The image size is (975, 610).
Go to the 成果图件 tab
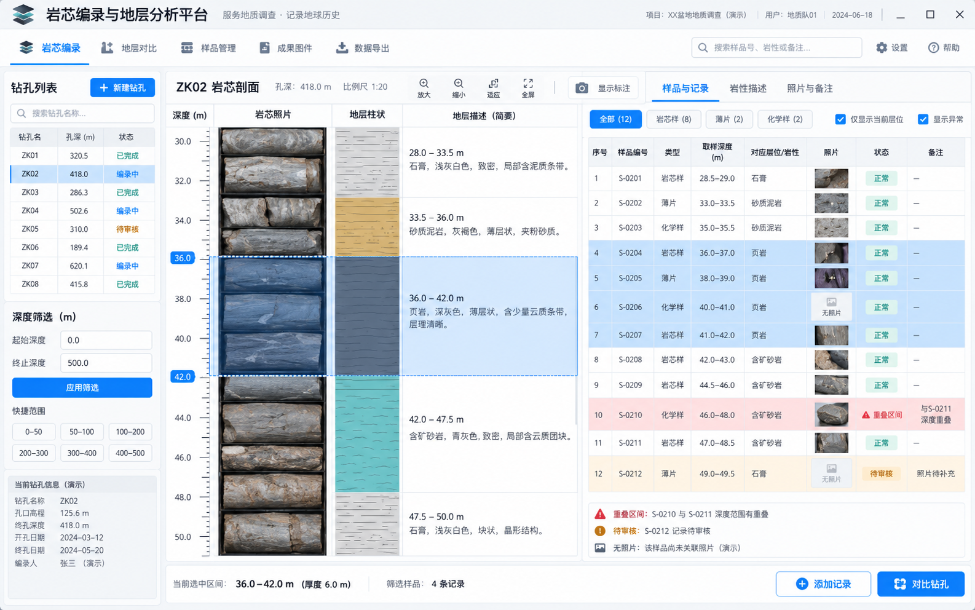coord(286,48)
